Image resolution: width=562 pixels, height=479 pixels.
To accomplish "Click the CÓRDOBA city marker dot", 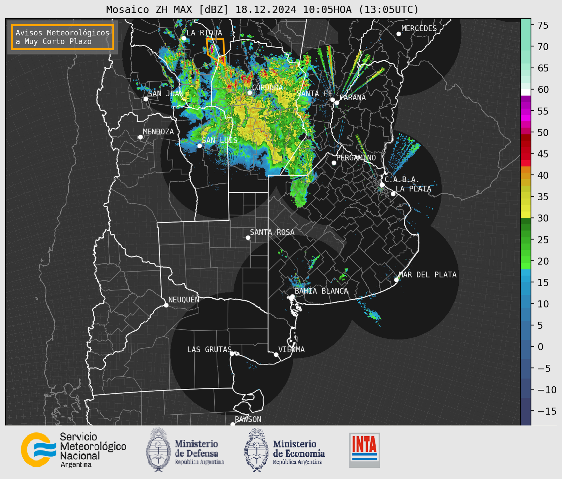I will (250, 93).
